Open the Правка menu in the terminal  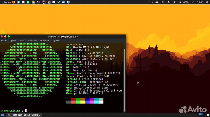[13, 41]
